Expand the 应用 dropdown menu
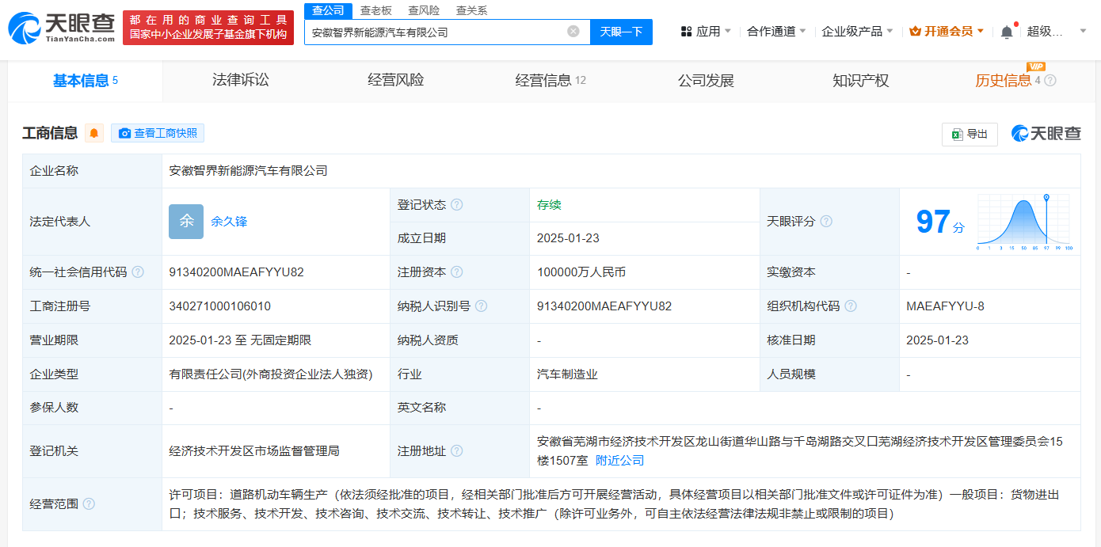Image resolution: width=1101 pixels, height=547 pixels. pyautogui.click(x=700, y=32)
